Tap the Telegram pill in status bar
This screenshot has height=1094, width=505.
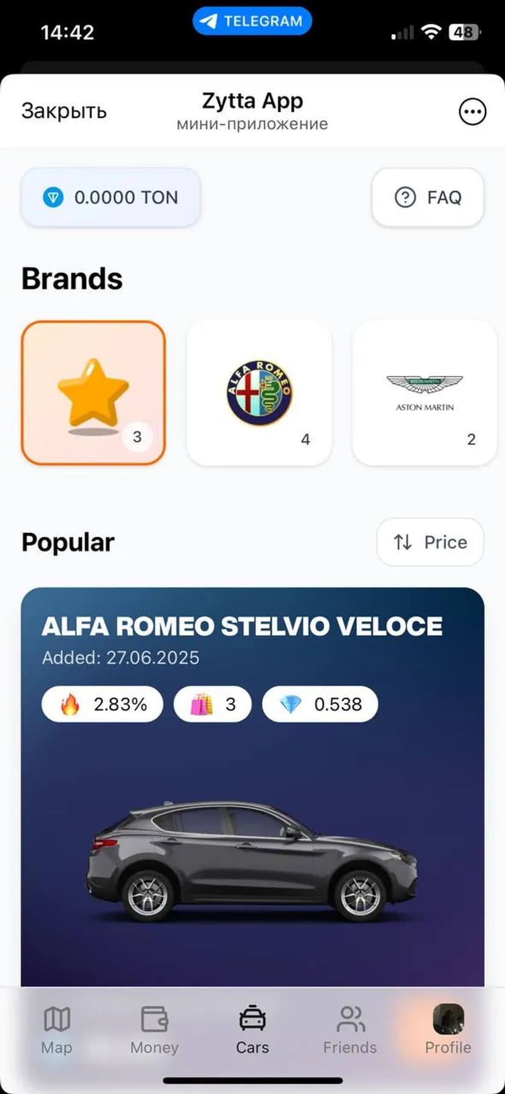click(252, 21)
